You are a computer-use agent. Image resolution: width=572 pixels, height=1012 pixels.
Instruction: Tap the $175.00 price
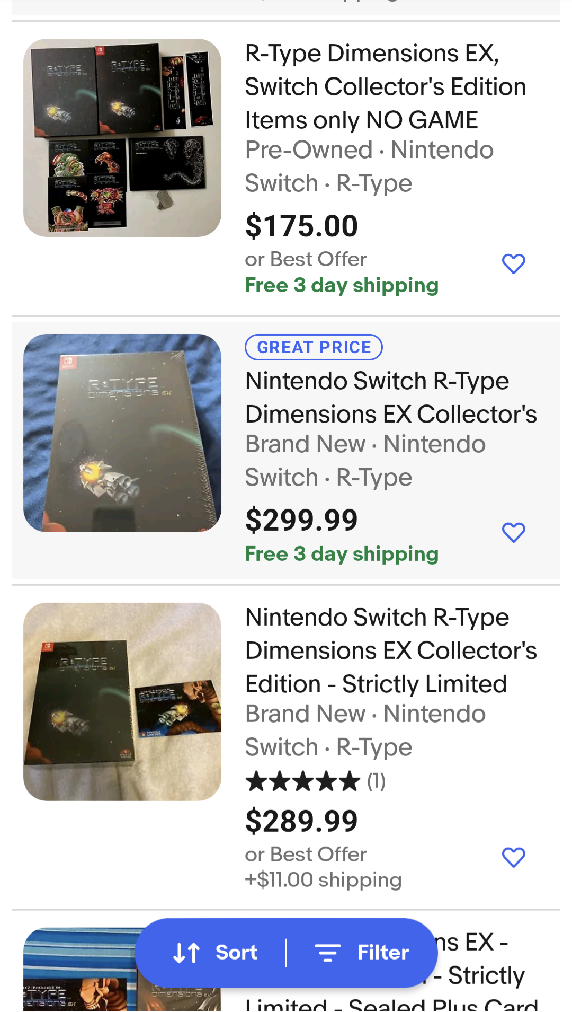tap(301, 226)
